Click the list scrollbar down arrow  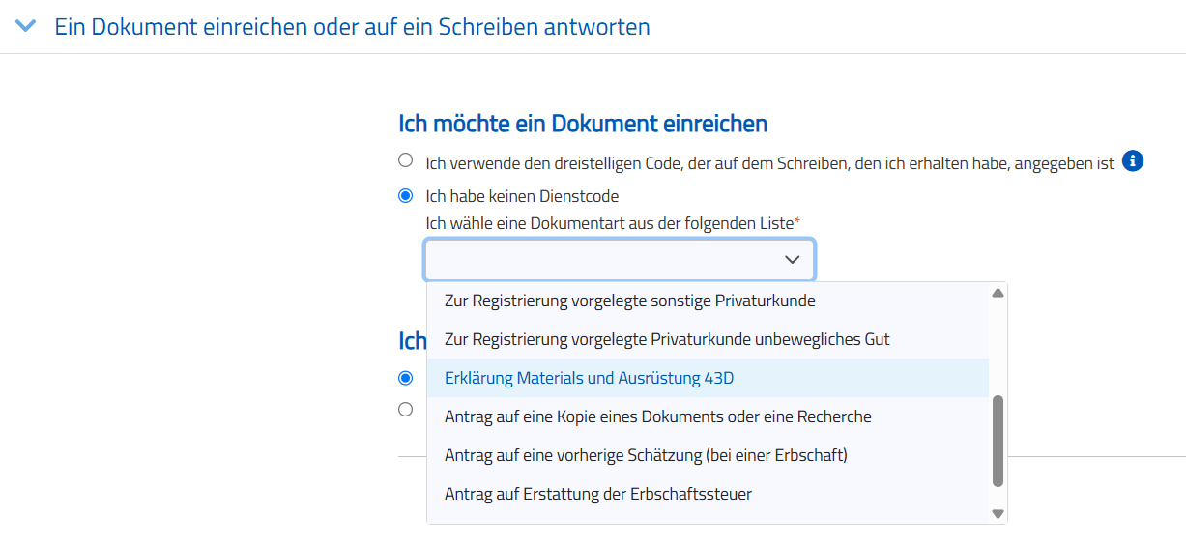tap(998, 513)
